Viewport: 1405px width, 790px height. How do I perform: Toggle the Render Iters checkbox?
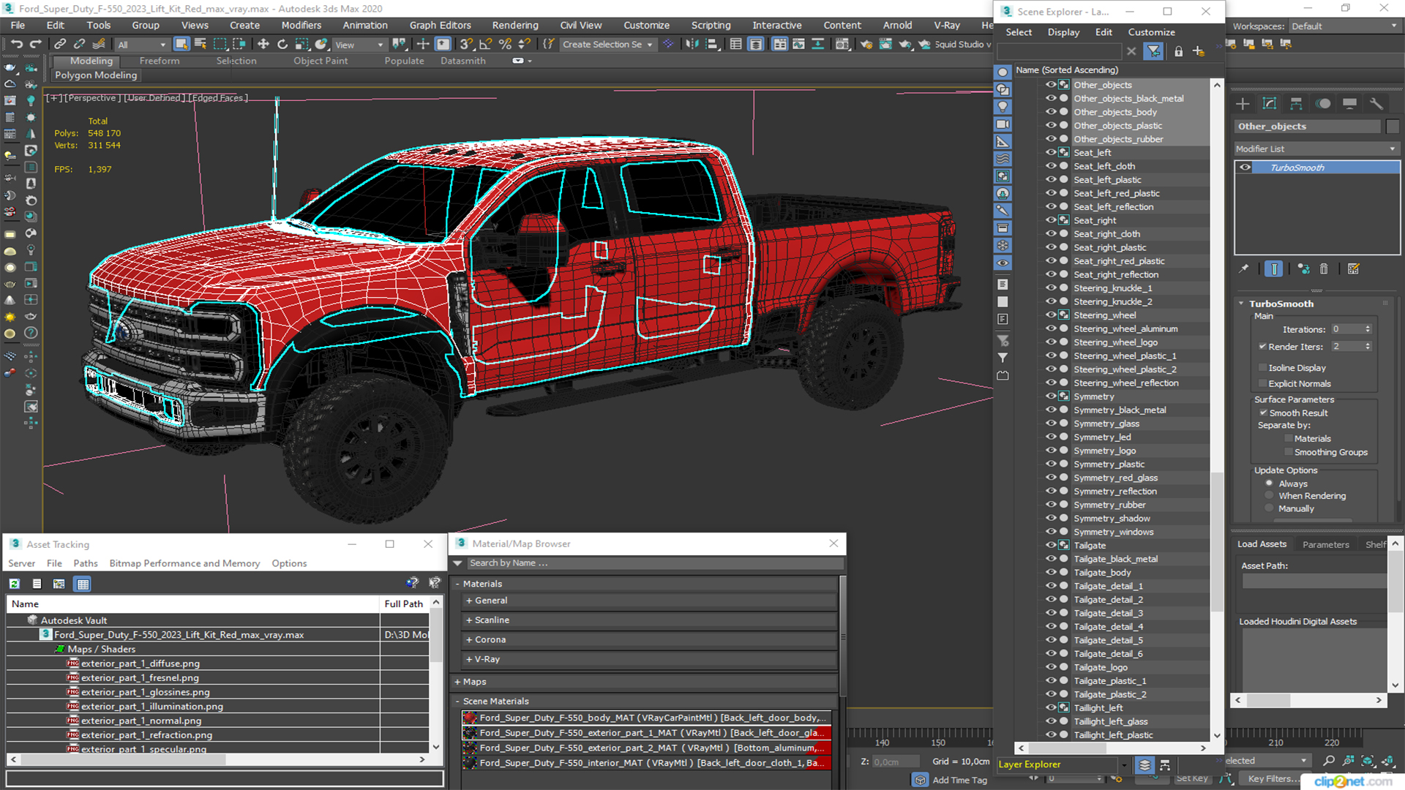point(1262,347)
